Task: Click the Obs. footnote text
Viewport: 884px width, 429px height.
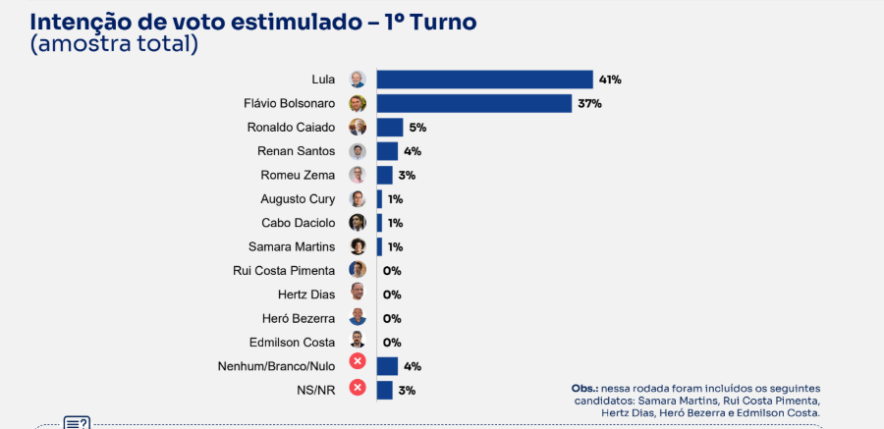Action: coord(695,401)
